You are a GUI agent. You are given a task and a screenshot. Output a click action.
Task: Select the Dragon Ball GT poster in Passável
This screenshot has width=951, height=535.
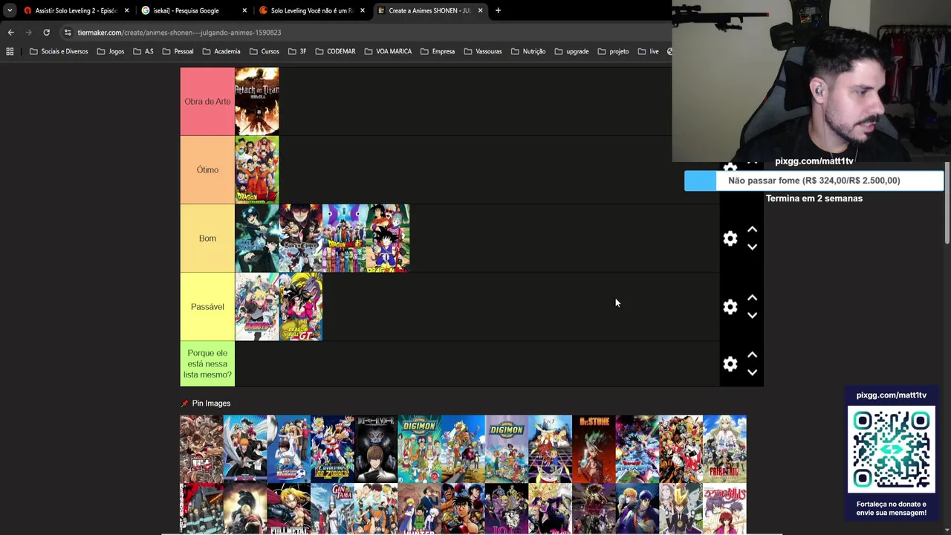coord(300,306)
